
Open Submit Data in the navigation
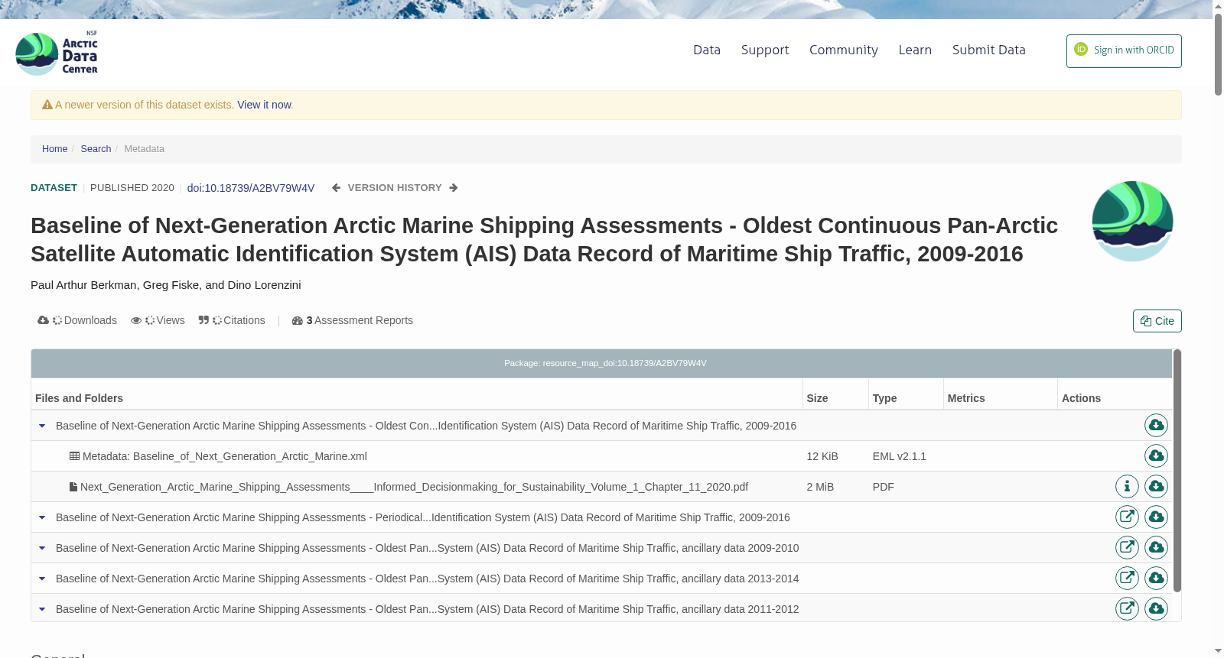pyautogui.click(x=988, y=50)
